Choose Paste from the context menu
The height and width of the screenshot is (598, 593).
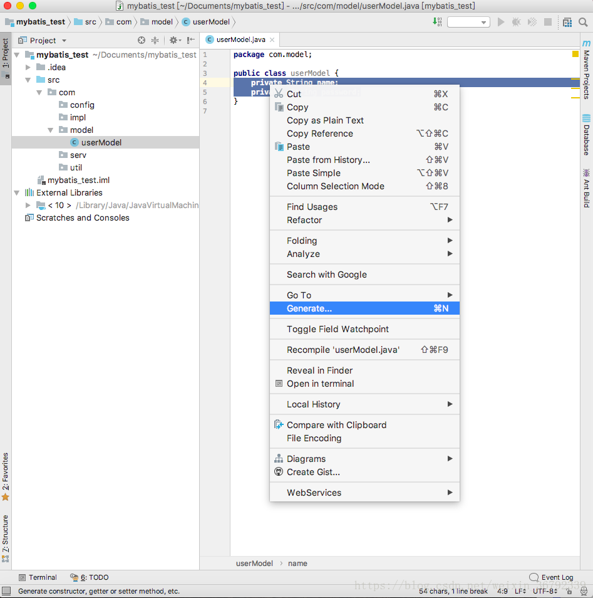(x=364, y=147)
